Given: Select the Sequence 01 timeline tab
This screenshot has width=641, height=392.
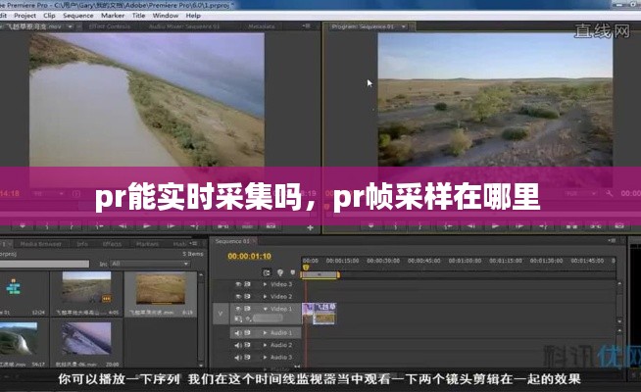Looking at the screenshot, I should coord(232,241).
